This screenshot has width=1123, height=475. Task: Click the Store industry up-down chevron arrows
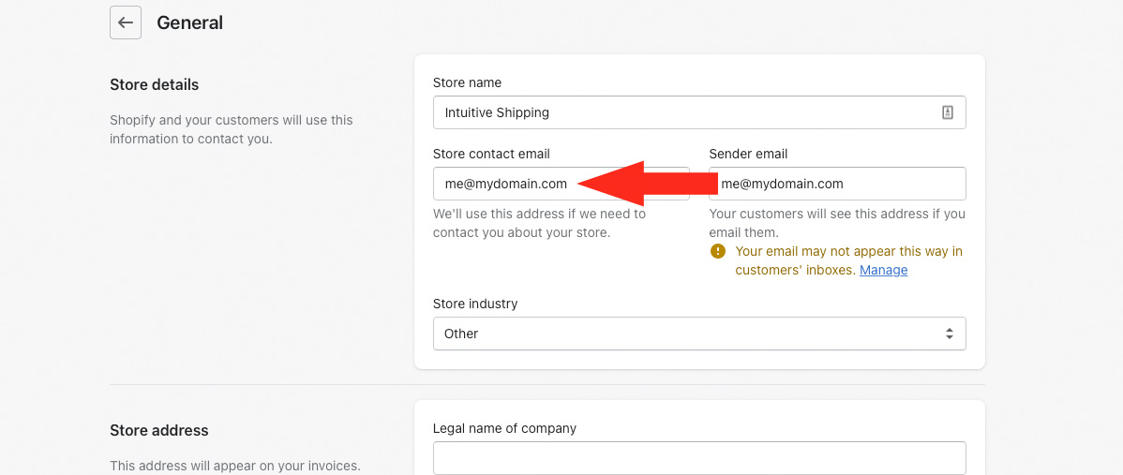(x=950, y=334)
